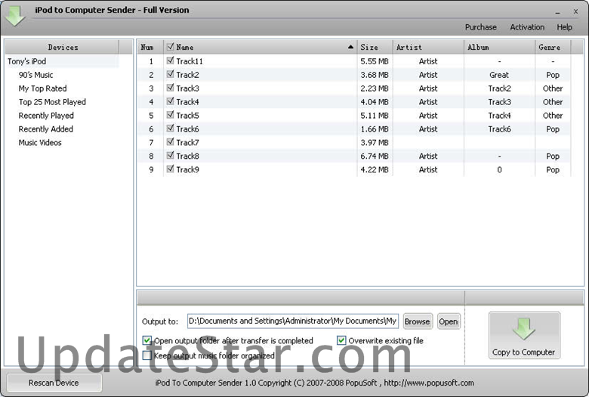Uncheck the Track5 checkbox
589x397 pixels.
(170, 115)
